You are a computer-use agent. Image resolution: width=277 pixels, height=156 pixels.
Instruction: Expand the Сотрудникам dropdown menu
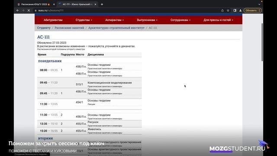click(x=180, y=20)
